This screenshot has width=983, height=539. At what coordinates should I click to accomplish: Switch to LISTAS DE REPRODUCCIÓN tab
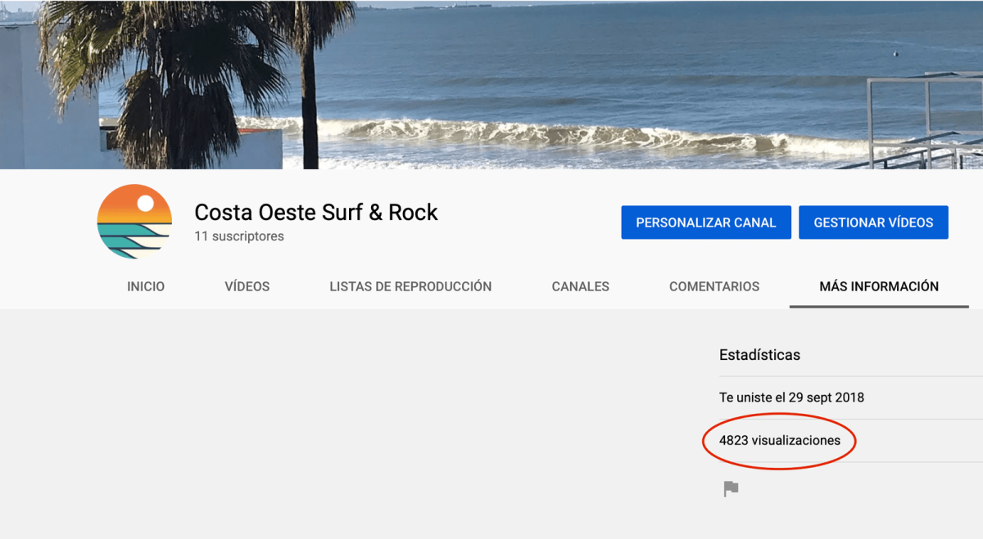[410, 286]
